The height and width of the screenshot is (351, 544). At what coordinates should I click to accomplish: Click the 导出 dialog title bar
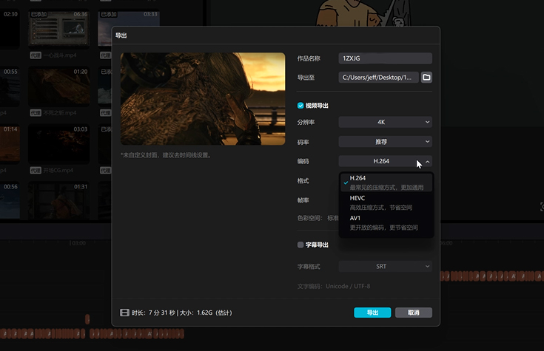275,35
